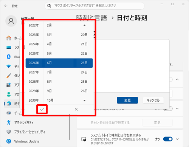Choose 4月 in the month list
This screenshot has width=189, height=147.
click(49, 44)
